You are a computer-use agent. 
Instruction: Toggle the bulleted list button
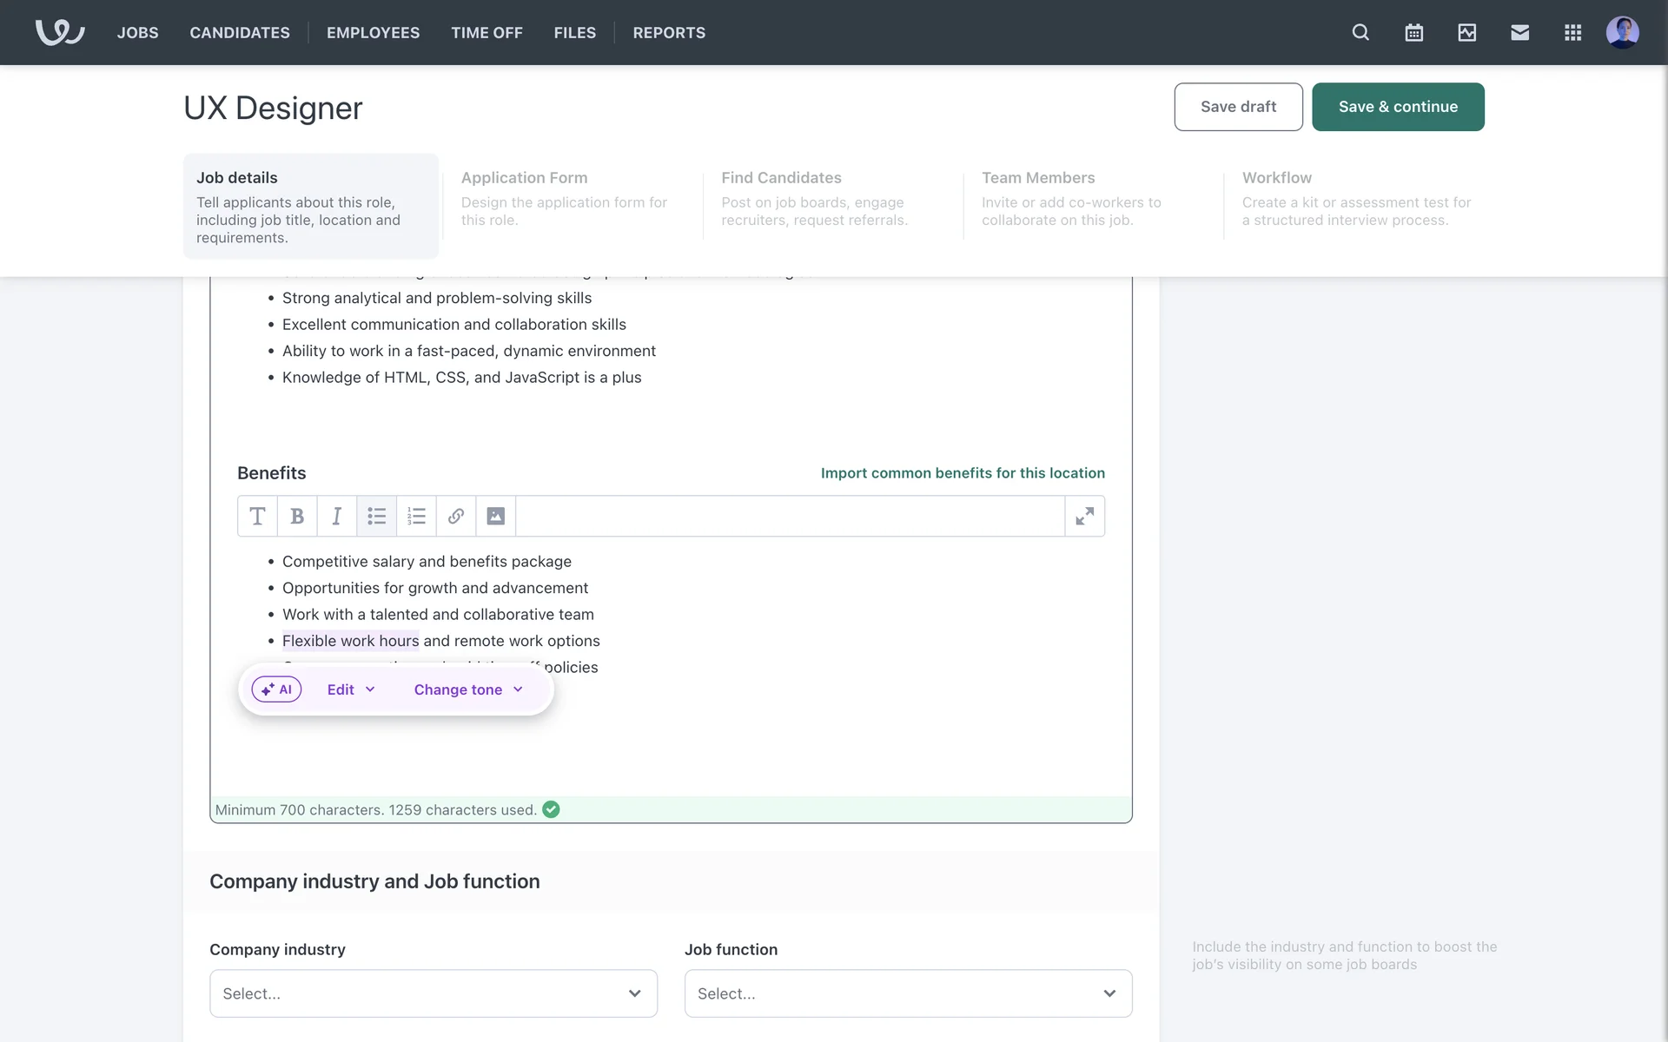tap(376, 517)
